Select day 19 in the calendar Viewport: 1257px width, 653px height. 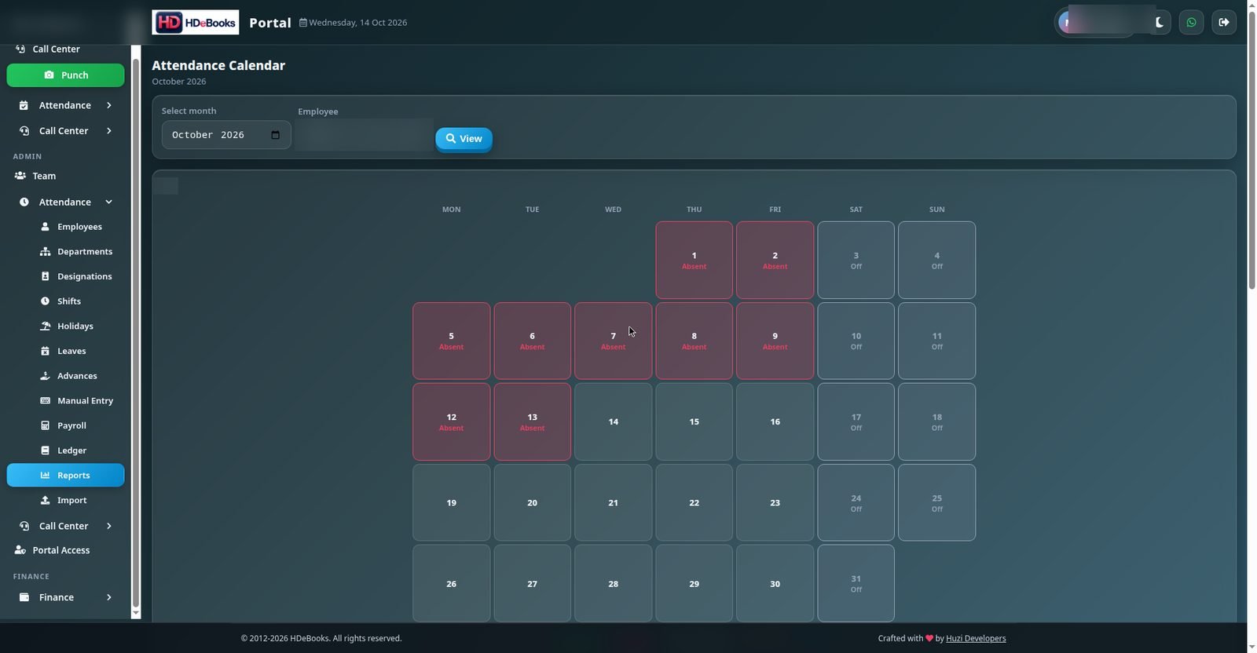coord(452,503)
